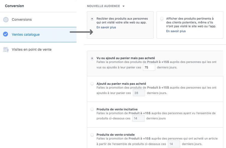Select Produits de vente incitative radio button
Viewport: 226px width, 148px height.
pos(92,109)
